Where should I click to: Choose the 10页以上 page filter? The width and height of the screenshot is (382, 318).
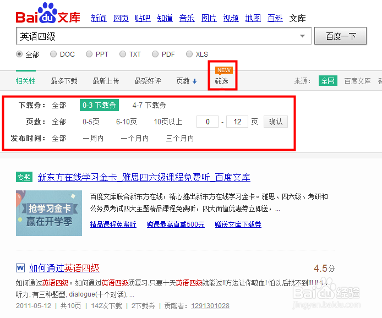click(x=168, y=122)
